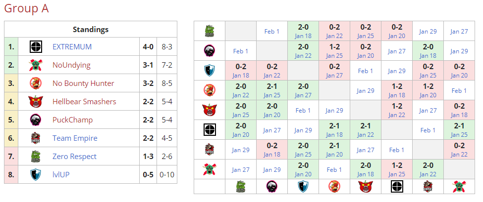Select EXTREMUM crosshair logo in crosstable bottom row

397,186
